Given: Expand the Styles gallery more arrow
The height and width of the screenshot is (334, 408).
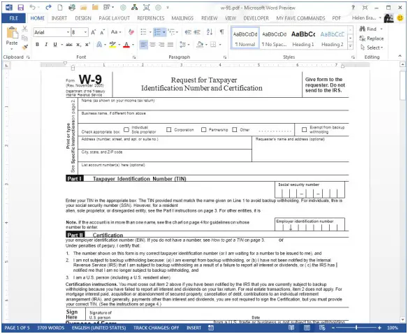Looking at the screenshot, I should [351, 46].
